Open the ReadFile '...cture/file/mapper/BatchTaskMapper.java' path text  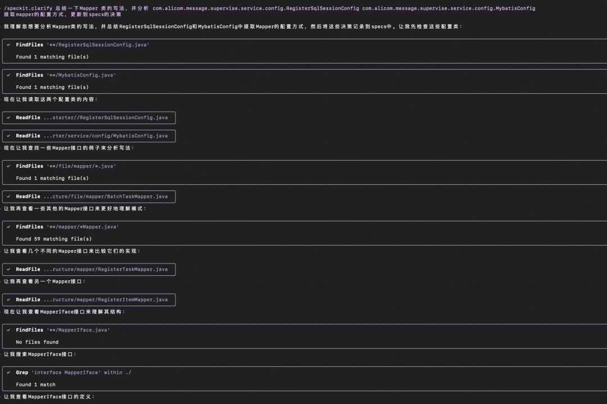(106, 197)
